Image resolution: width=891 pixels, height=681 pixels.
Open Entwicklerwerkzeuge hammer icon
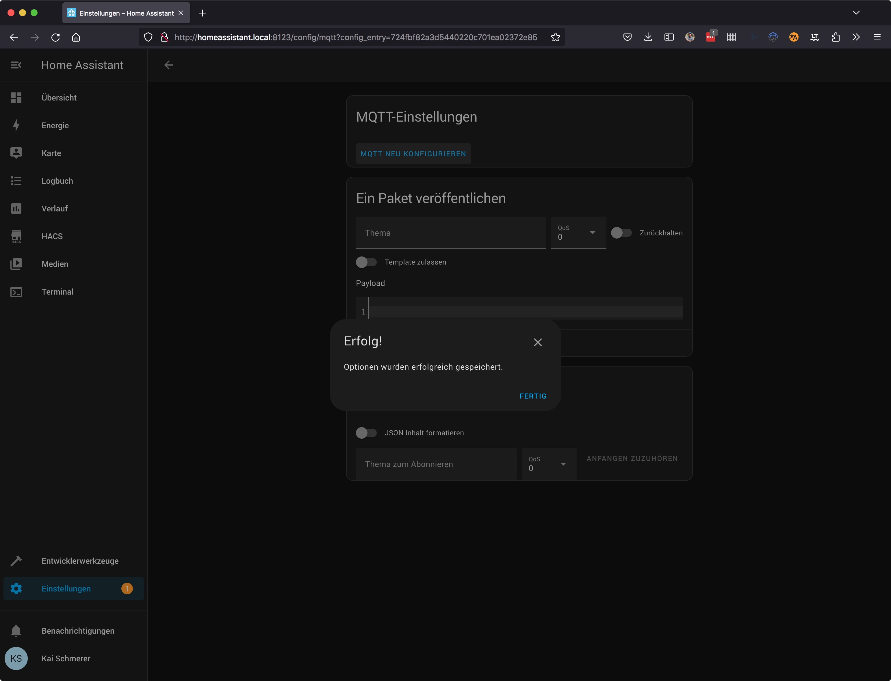click(x=16, y=561)
